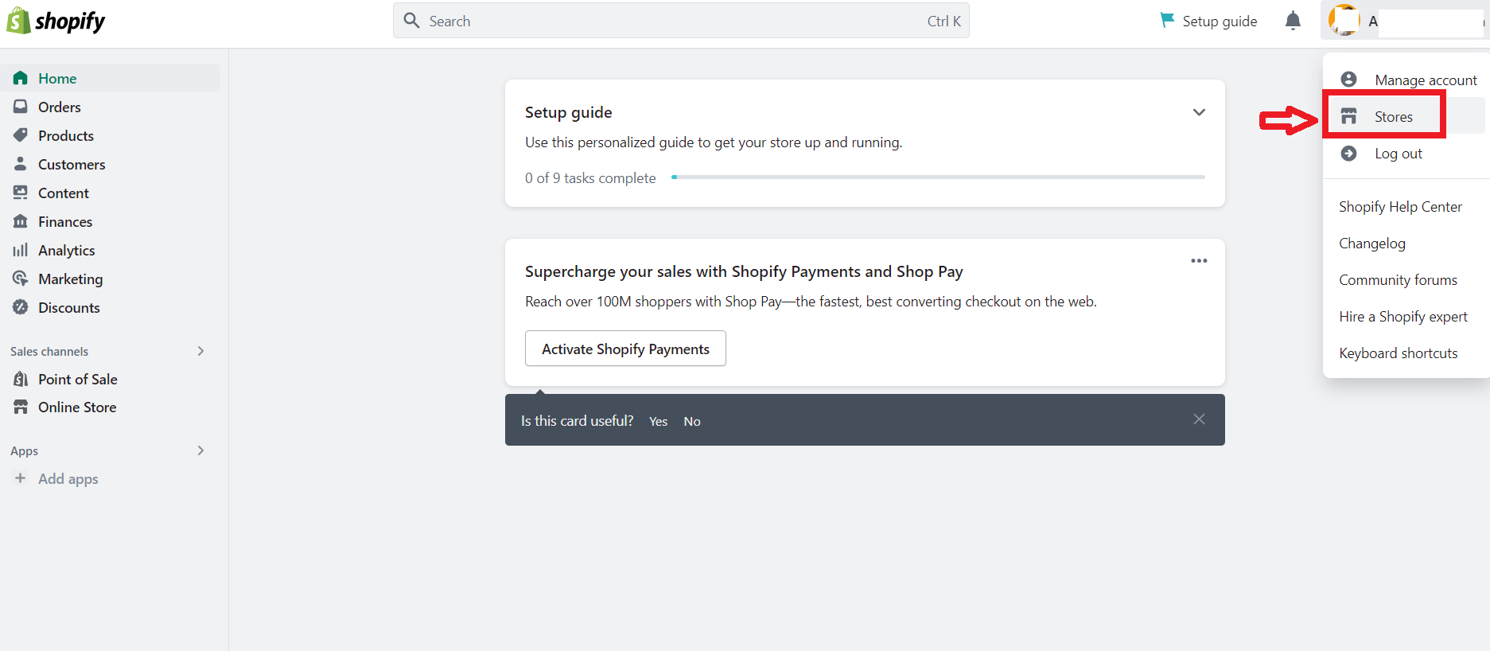Click Activate Shopify Payments button
The image size is (1490, 651).
click(625, 349)
